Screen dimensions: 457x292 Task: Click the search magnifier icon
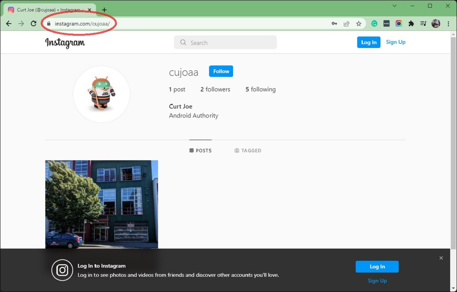pos(183,43)
